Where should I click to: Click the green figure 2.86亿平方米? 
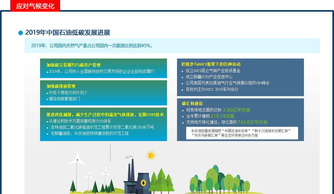click(x=237, y=110)
